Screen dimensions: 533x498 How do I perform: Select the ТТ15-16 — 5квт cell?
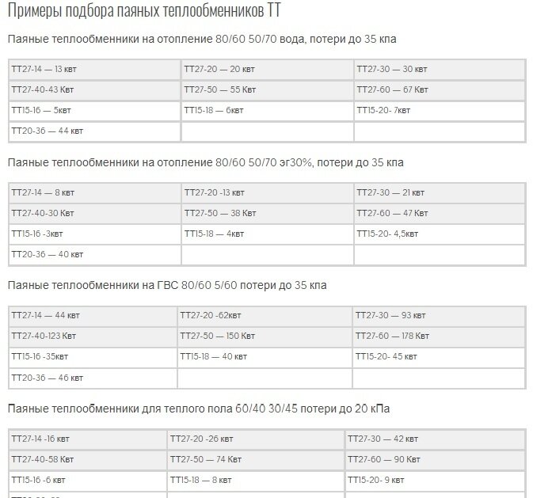[x=94, y=111]
